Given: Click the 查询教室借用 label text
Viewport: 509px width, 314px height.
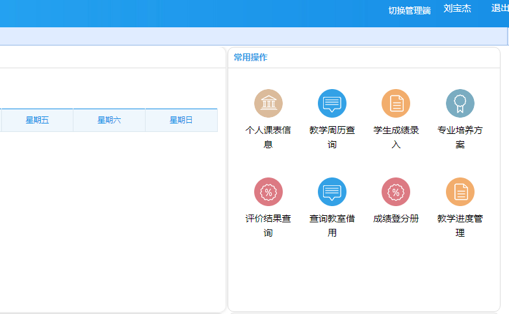Looking at the screenshot, I should pos(332,226).
